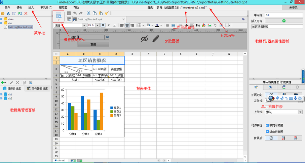Close GettingStarted.cpt tab

[123, 19]
